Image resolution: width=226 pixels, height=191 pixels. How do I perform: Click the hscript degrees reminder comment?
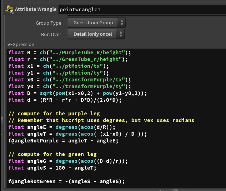(101, 120)
